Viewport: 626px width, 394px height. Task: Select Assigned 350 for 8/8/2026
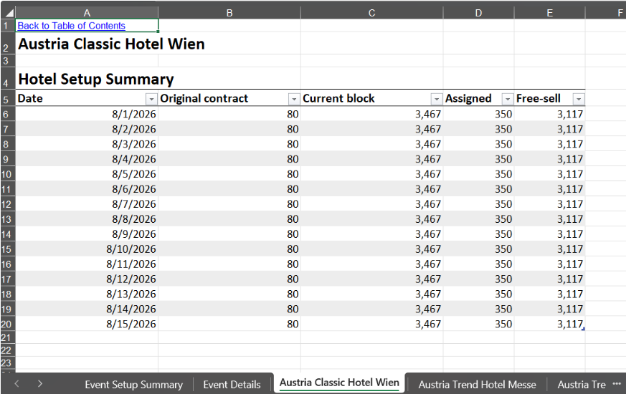click(478, 219)
